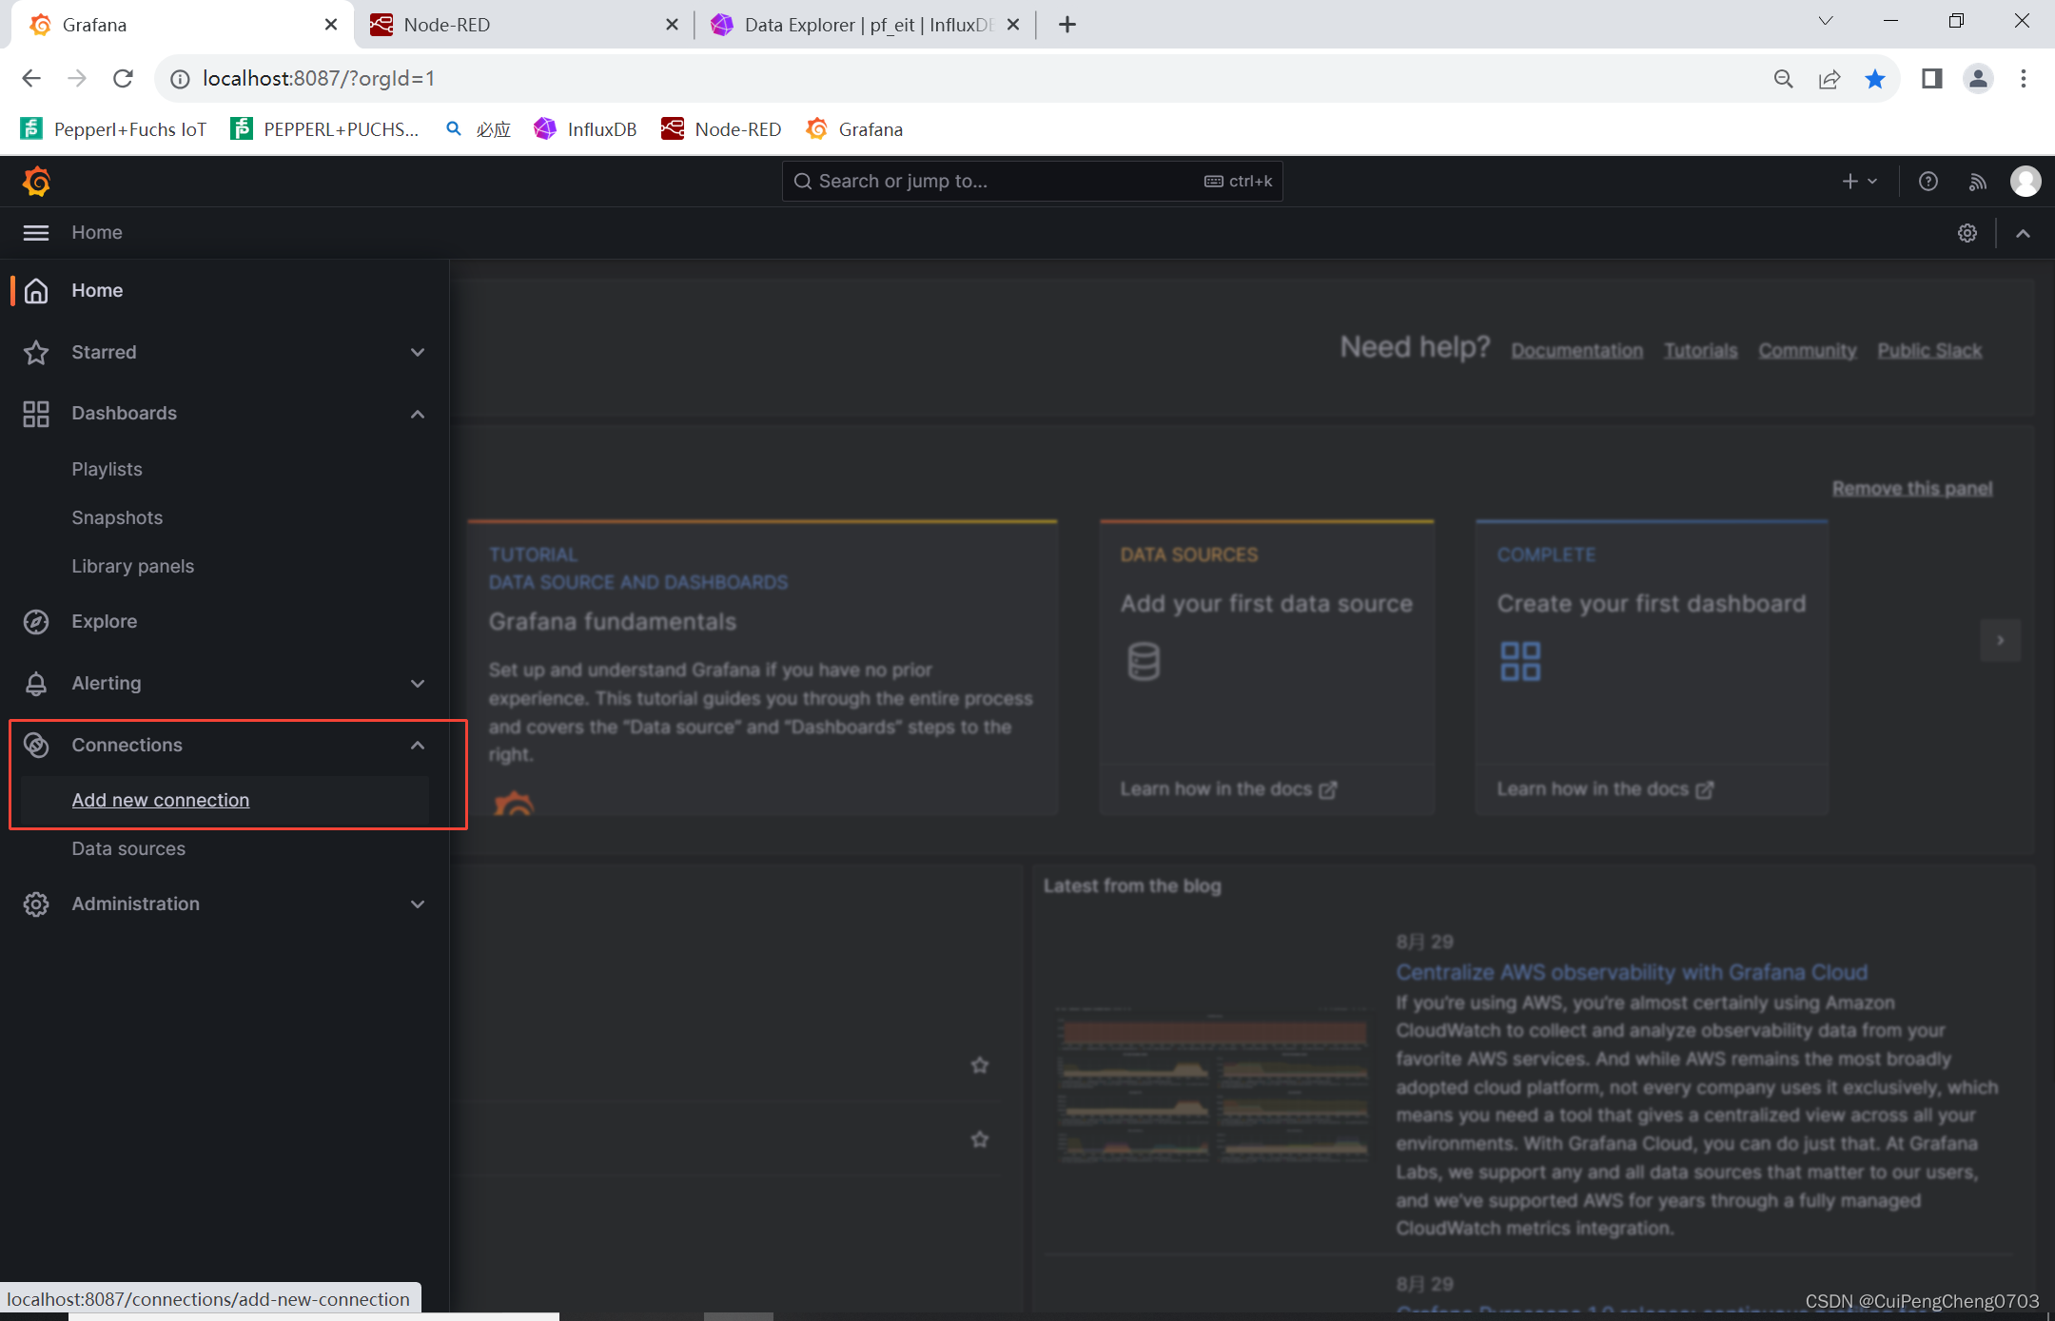The image size is (2055, 1321).
Task: Open the user profile avatar
Action: pos(2025,181)
